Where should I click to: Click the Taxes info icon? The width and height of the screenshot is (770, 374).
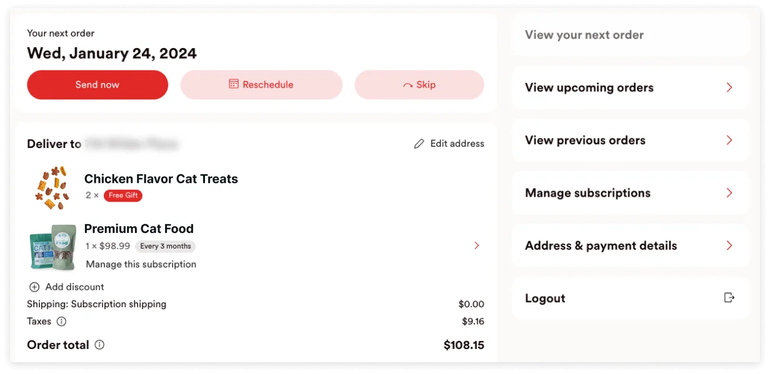pos(61,322)
